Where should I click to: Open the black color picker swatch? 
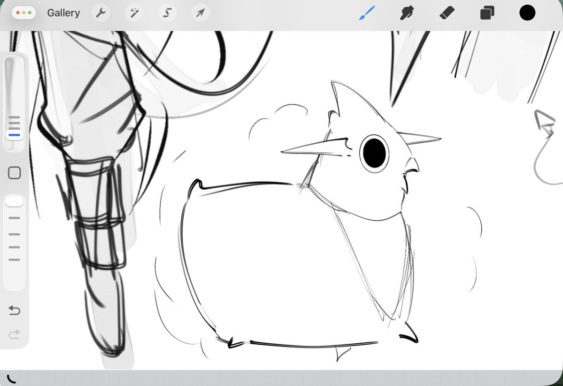[x=527, y=13]
